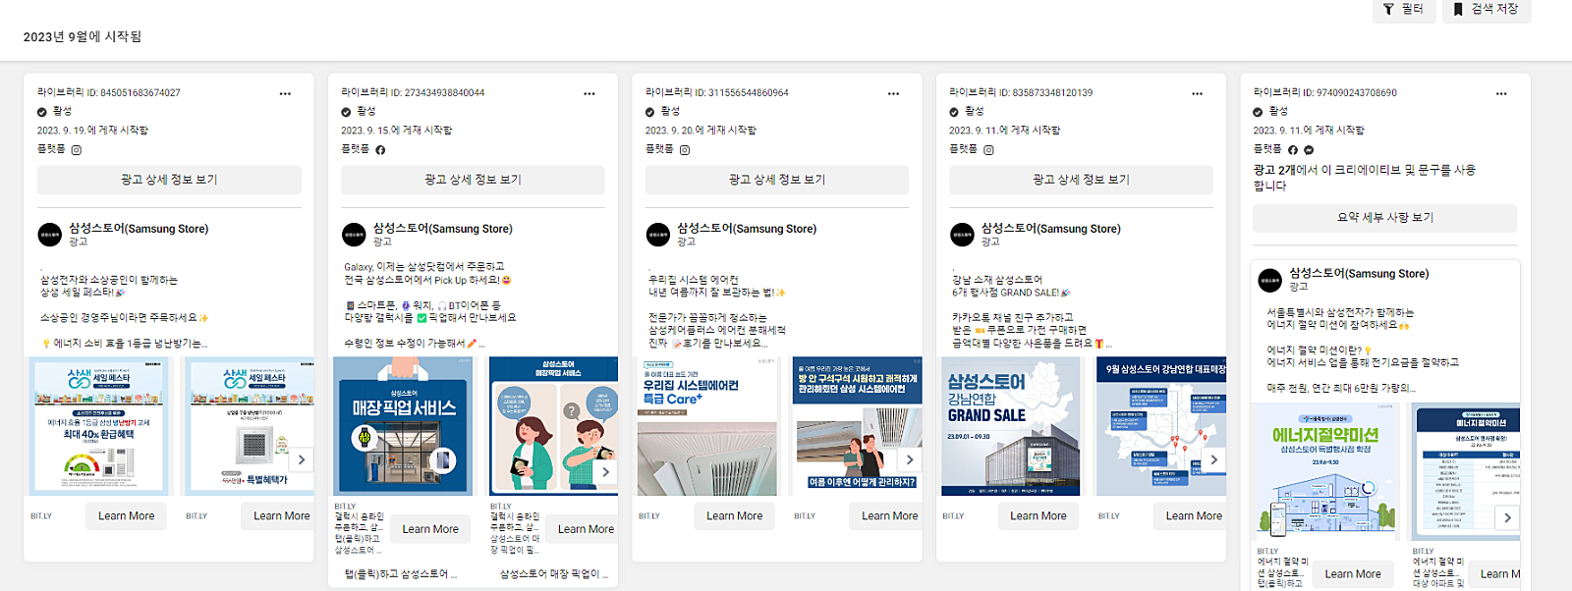Open 최대 40% 환급혜택 sale festa image
The image size is (1572, 591).
99,426
